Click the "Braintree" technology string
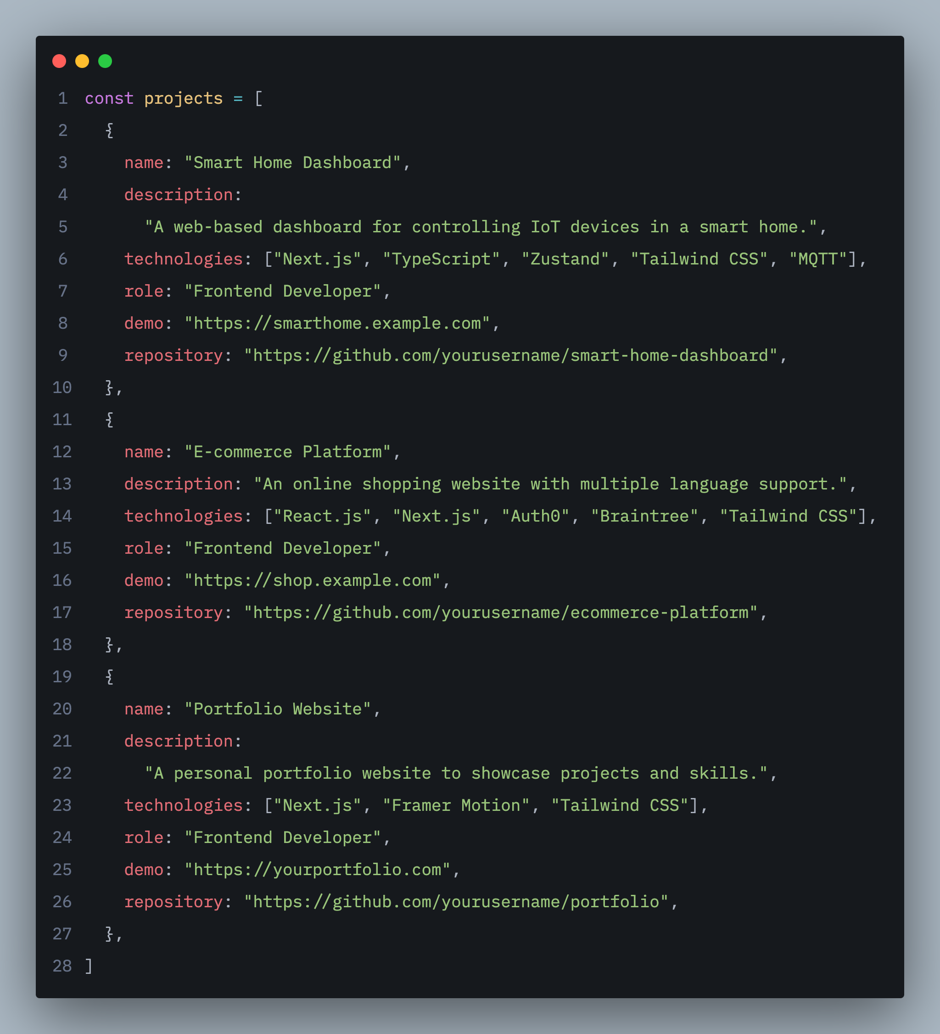This screenshot has width=940, height=1034. pyautogui.click(x=644, y=516)
